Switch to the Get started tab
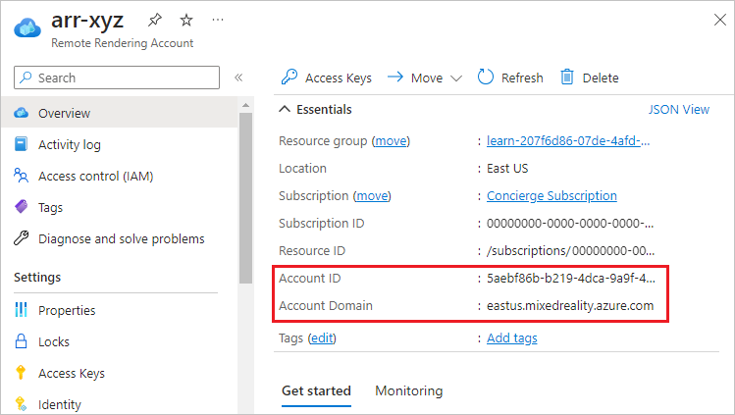 [x=316, y=391]
